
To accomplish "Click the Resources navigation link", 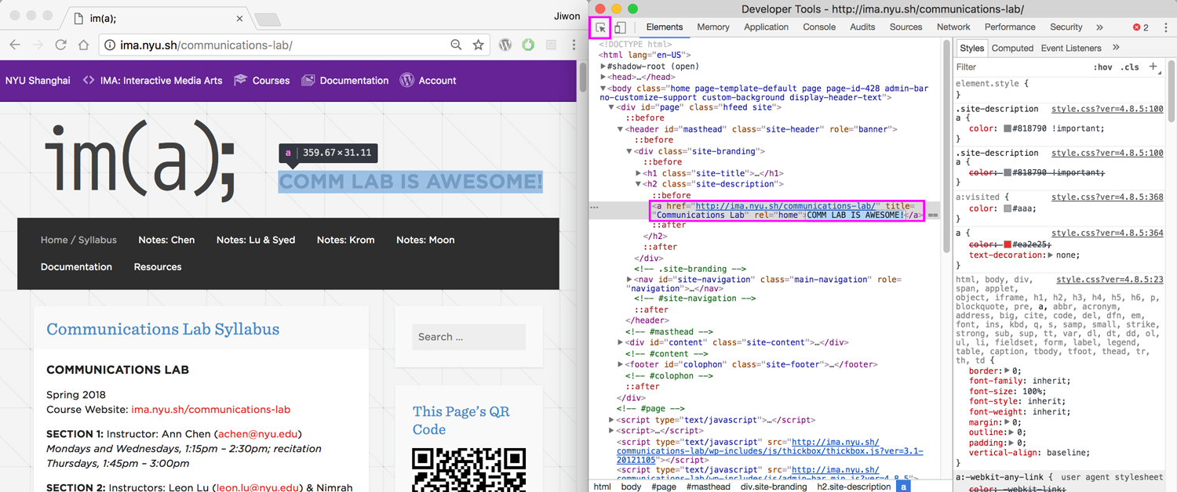I will click(158, 267).
